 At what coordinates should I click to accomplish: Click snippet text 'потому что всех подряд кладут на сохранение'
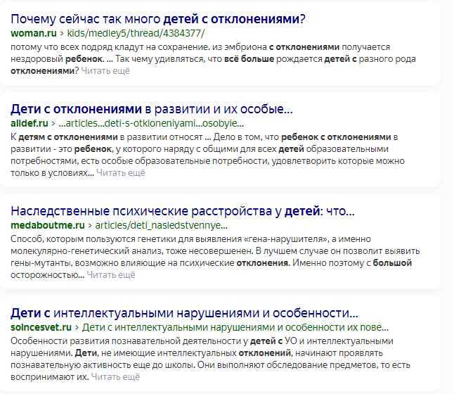coord(110,47)
